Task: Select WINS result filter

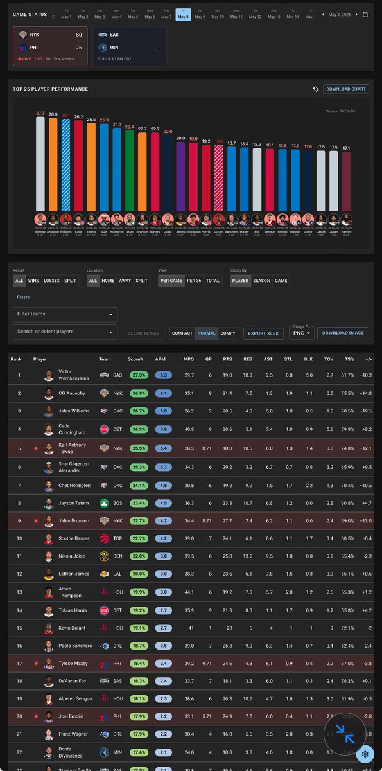Action: [33, 281]
